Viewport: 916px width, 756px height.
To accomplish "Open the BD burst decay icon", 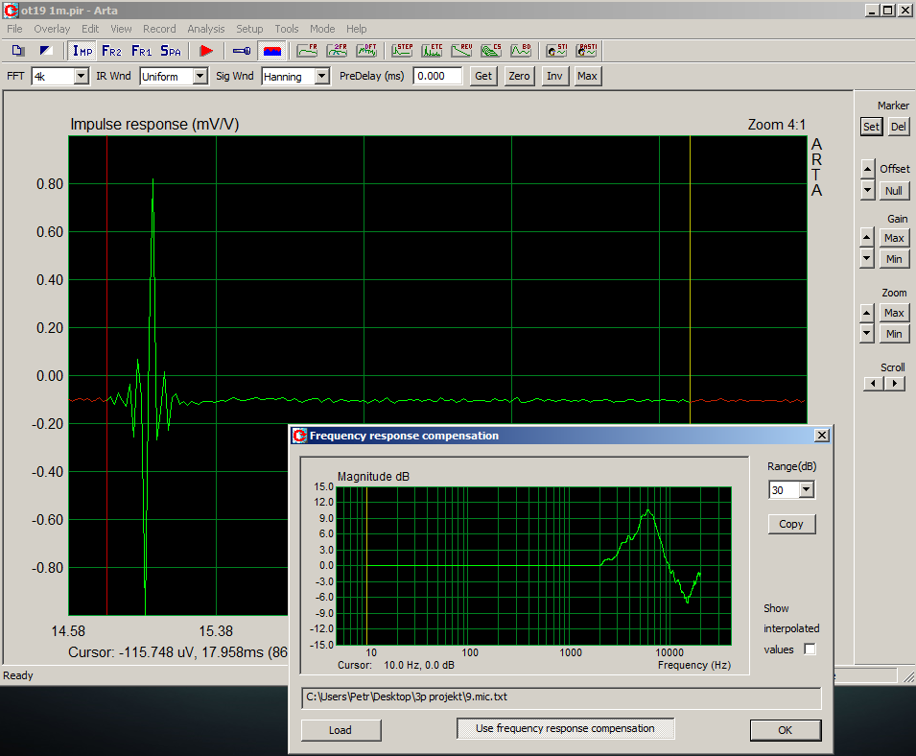I will (x=521, y=51).
